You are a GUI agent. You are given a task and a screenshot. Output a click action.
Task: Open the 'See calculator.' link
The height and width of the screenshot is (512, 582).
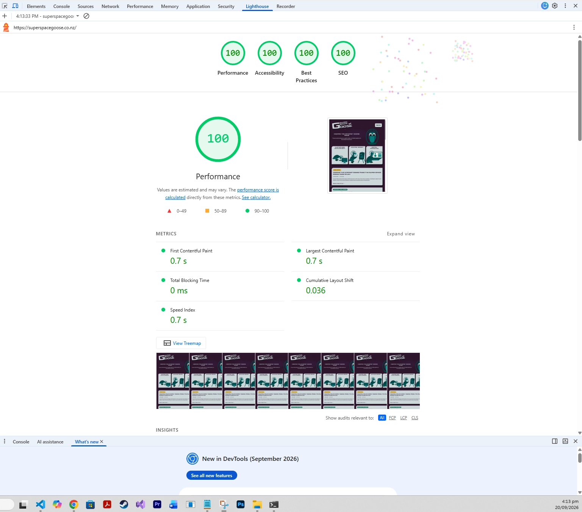(x=256, y=197)
